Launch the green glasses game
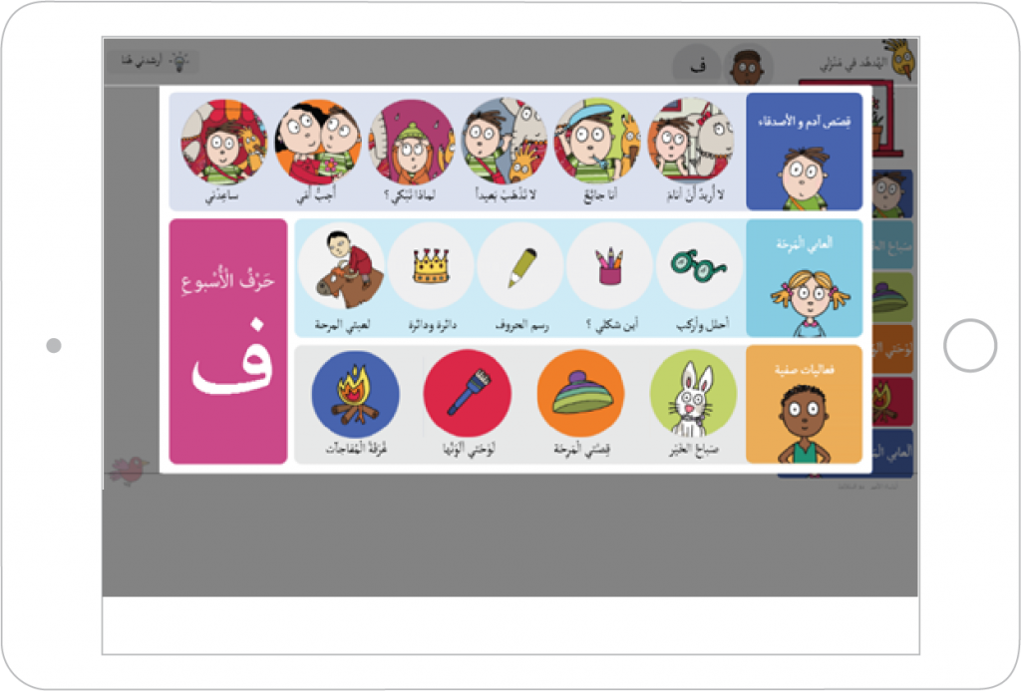 699,265
